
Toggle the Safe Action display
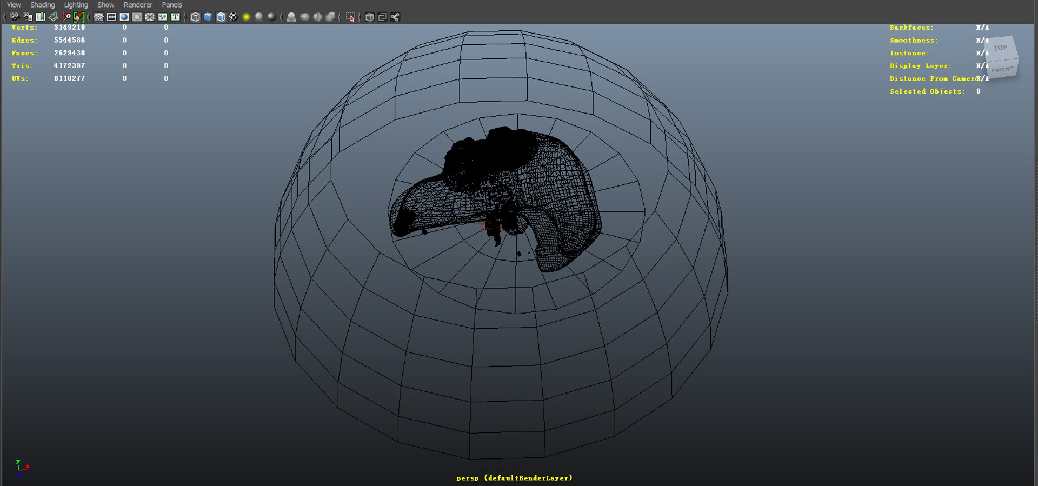163,17
